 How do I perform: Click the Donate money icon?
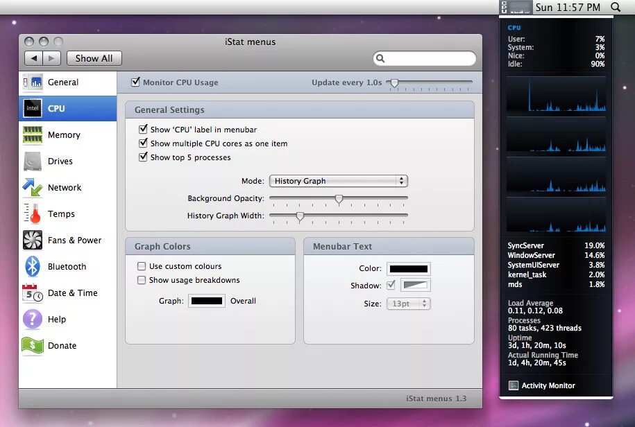click(x=33, y=346)
